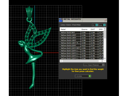
Task: Click the metal table's scroll up arrow
Action: [x=105, y=29]
